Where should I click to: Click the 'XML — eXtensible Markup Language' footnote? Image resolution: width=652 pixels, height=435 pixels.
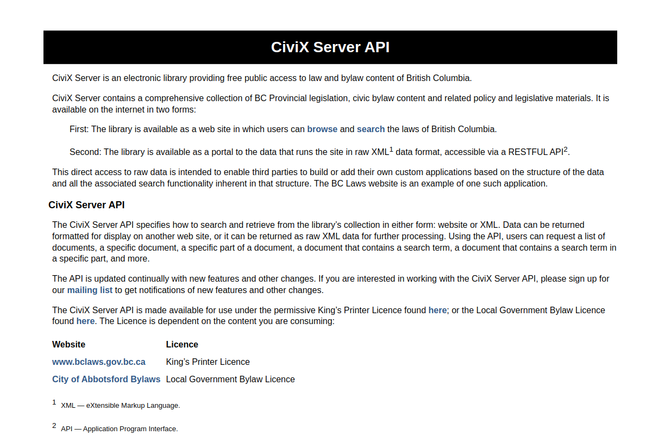[120, 406]
